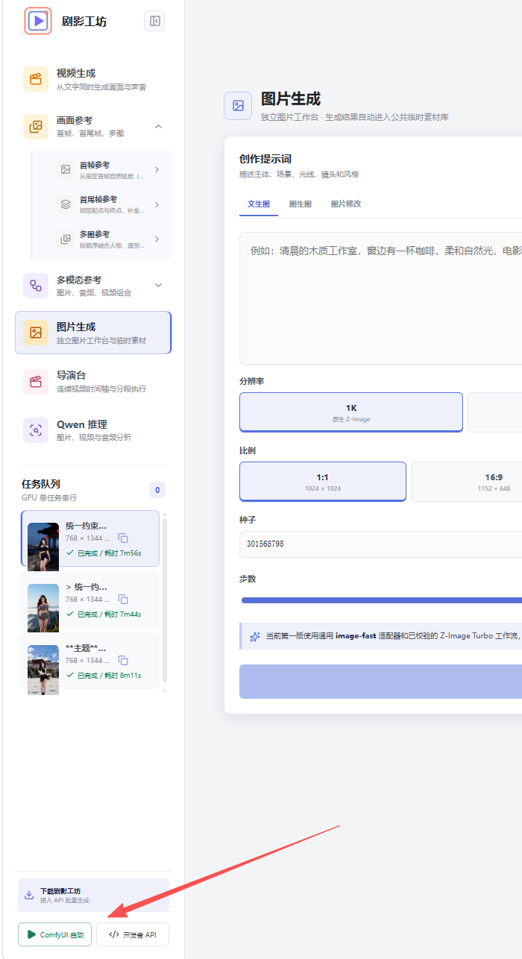Open 首帧参考 via its right arrow
The width and height of the screenshot is (522, 959).
point(157,169)
